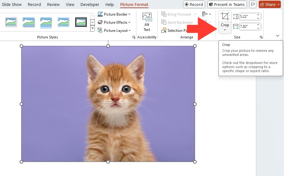Switch to the Review tab
Viewport: 284px width, 176px height.
[53, 5]
